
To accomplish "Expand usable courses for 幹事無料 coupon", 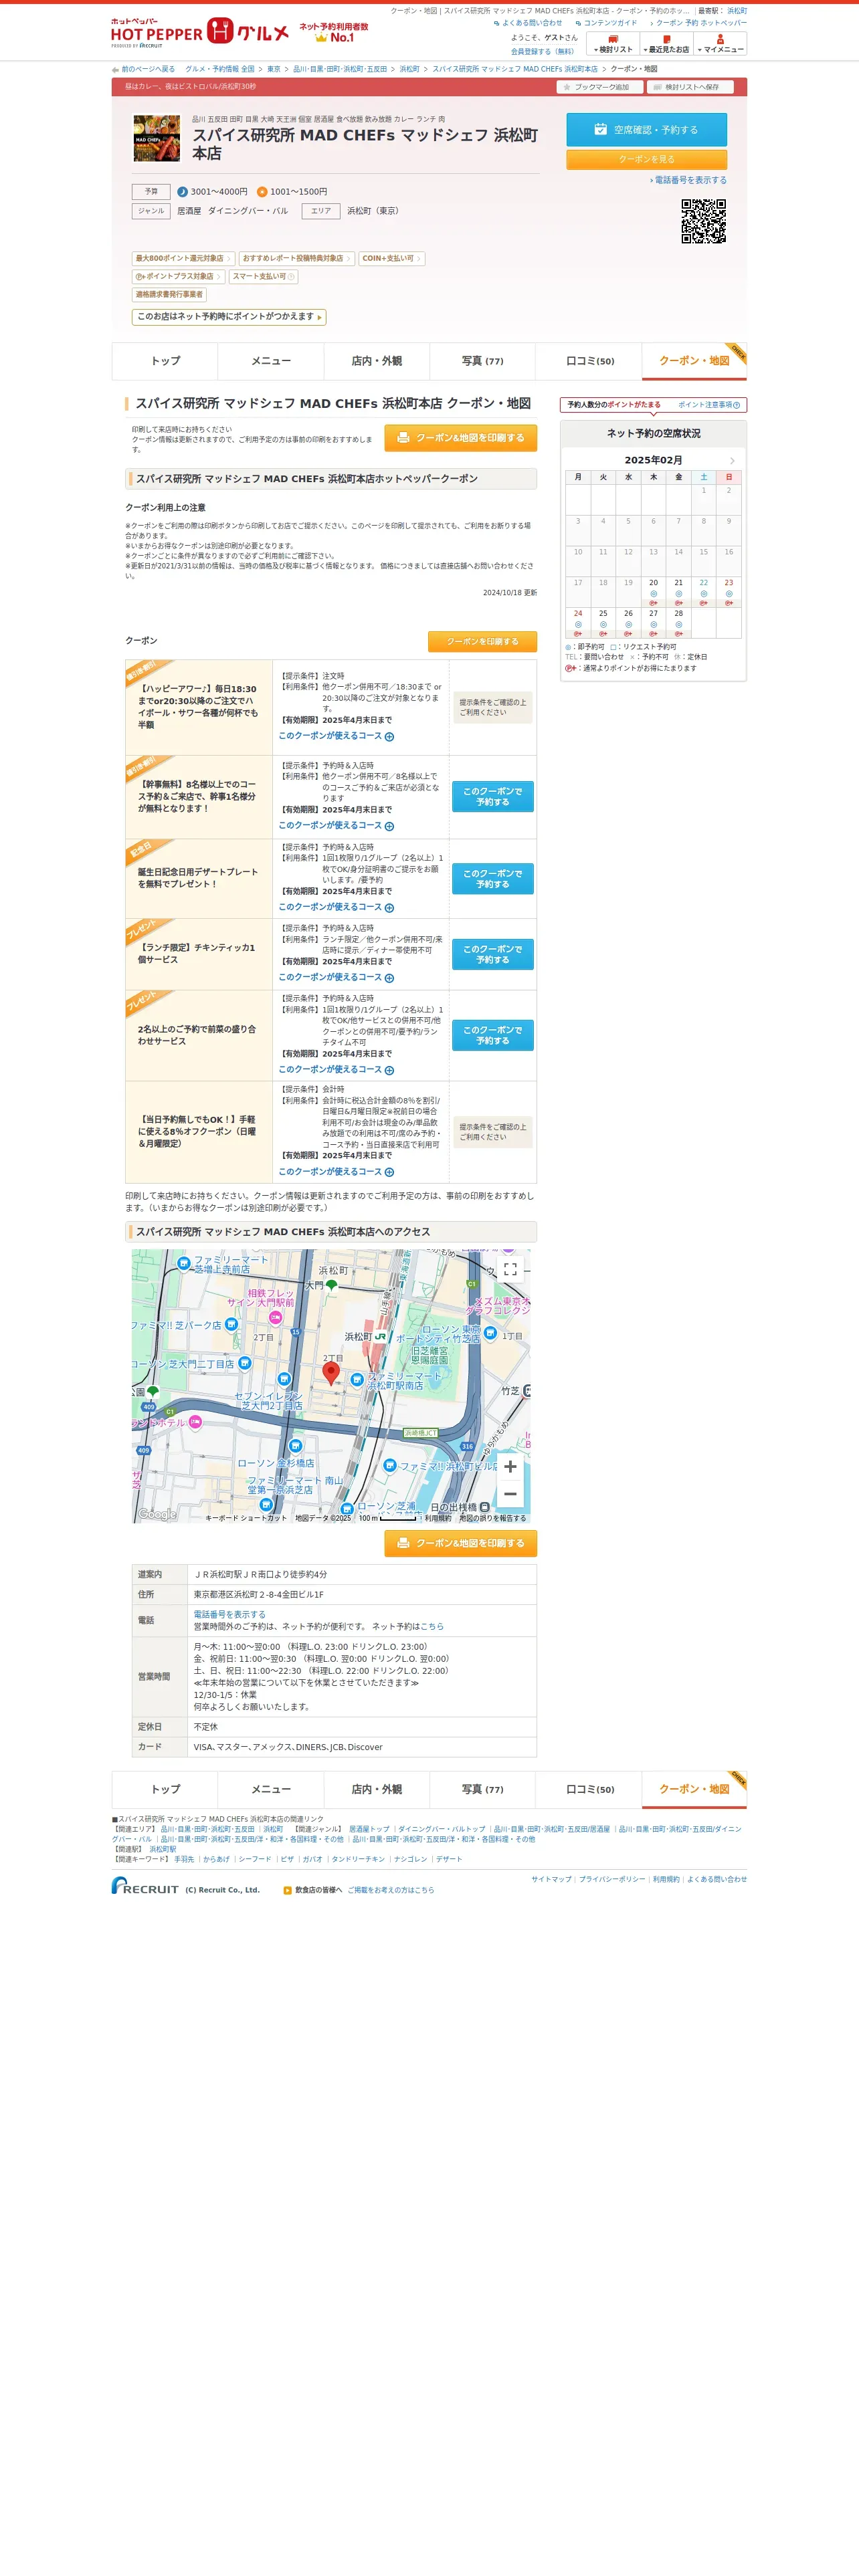I will click(336, 826).
